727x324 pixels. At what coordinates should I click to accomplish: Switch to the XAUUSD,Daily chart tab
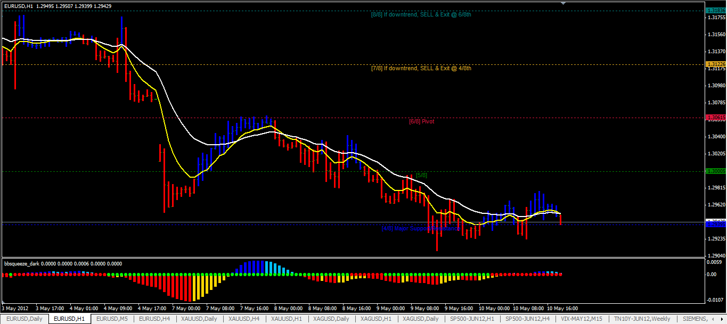click(199, 319)
